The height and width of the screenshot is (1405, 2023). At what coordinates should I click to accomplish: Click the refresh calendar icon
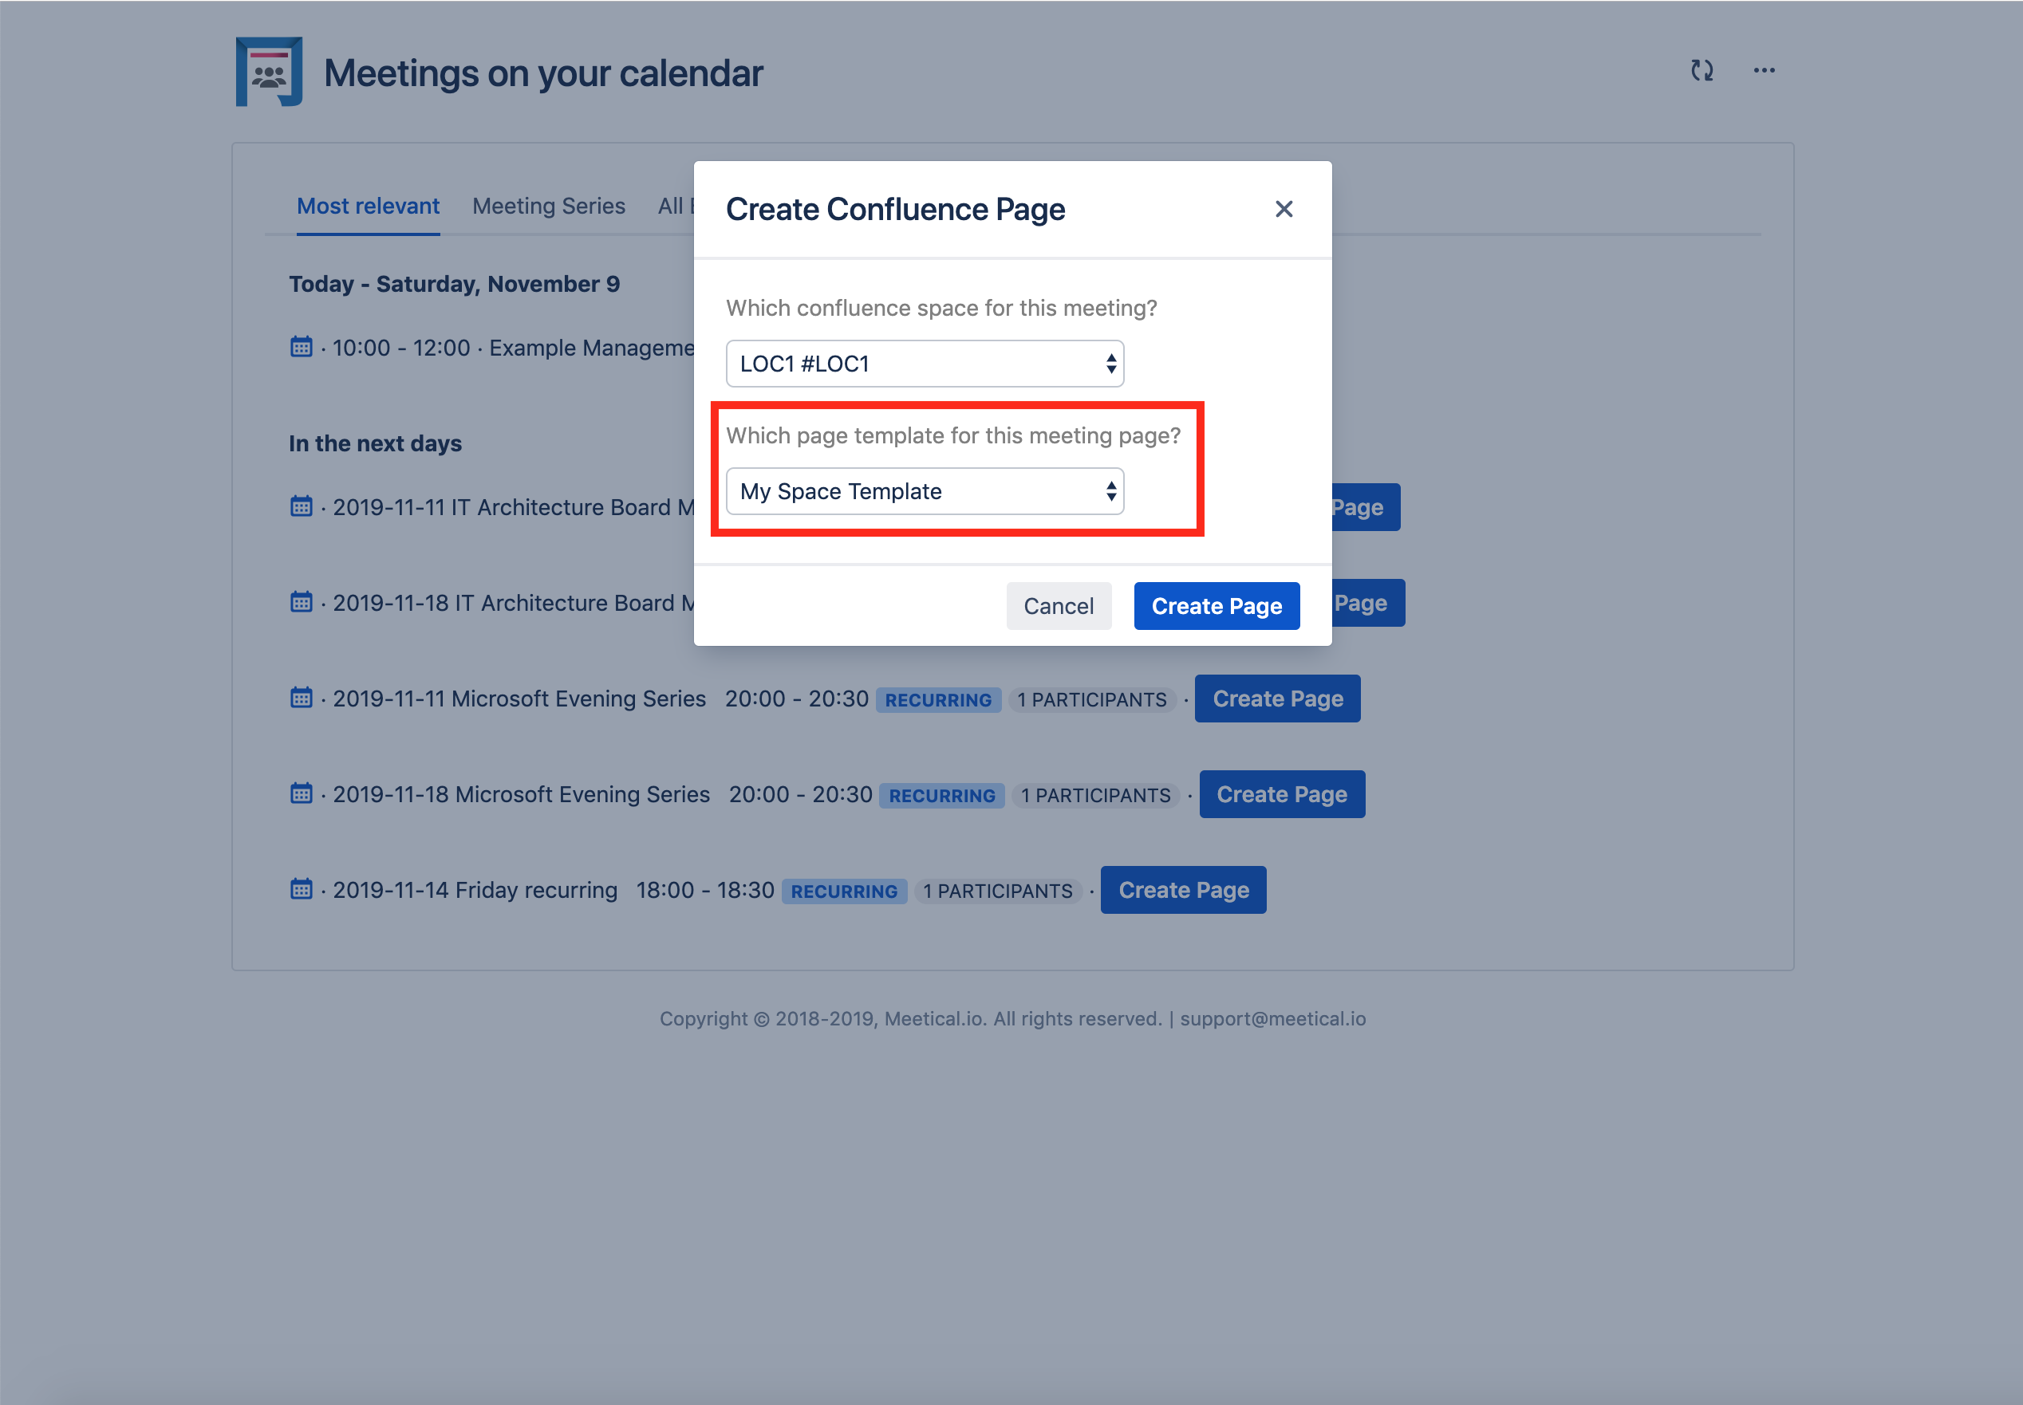click(x=1702, y=70)
